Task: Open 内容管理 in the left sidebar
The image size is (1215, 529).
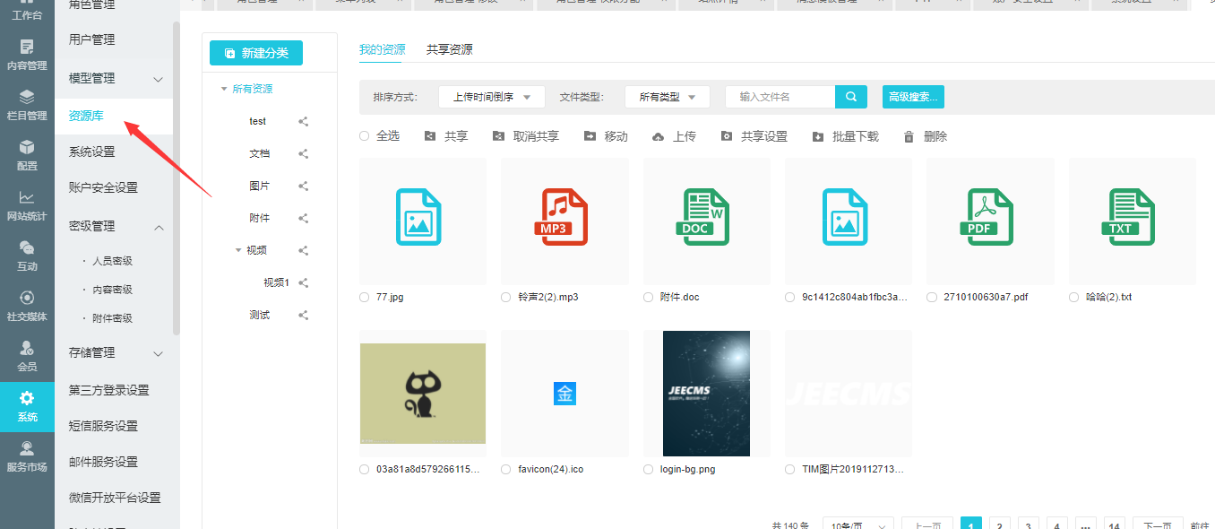Action: coord(27,54)
